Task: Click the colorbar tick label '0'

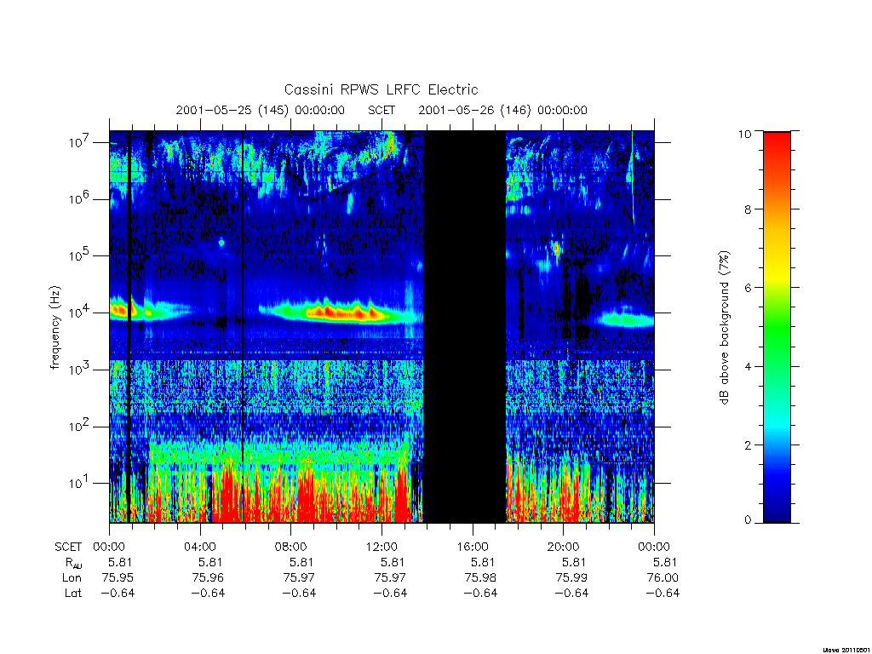Action: (748, 520)
